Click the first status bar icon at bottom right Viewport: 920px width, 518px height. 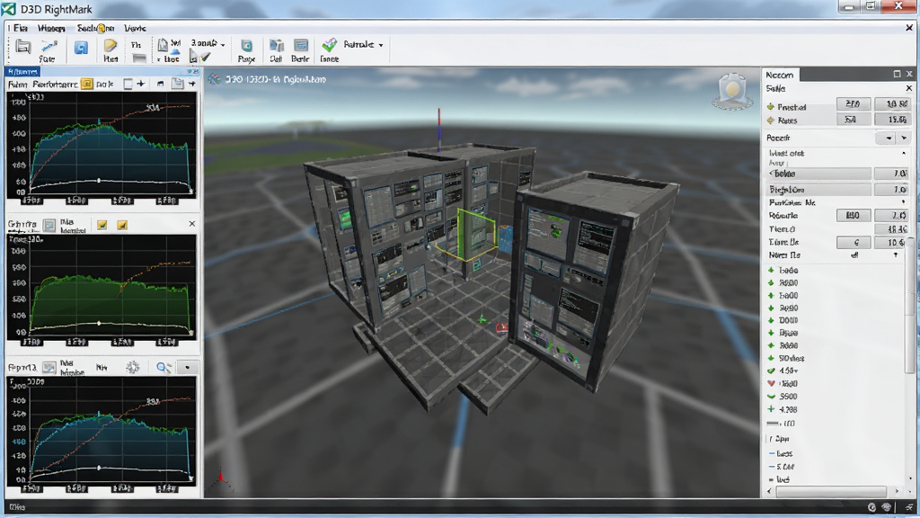pyautogui.click(x=871, y=507)
